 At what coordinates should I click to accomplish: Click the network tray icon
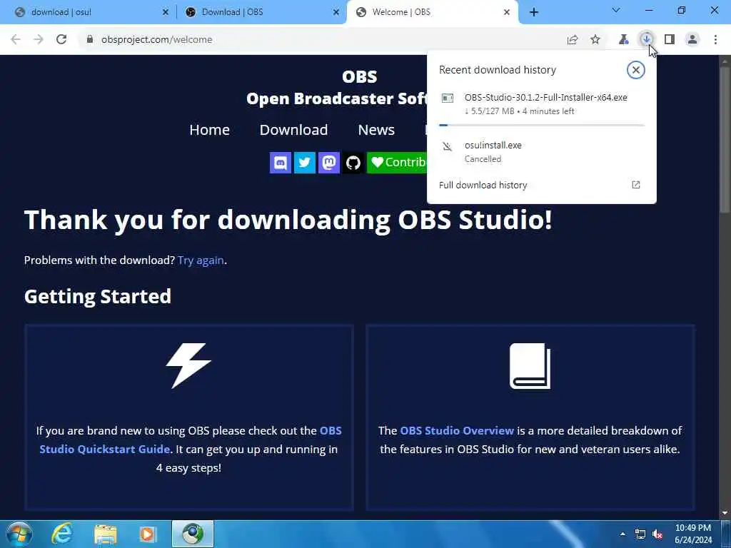[x=640, y=534]
